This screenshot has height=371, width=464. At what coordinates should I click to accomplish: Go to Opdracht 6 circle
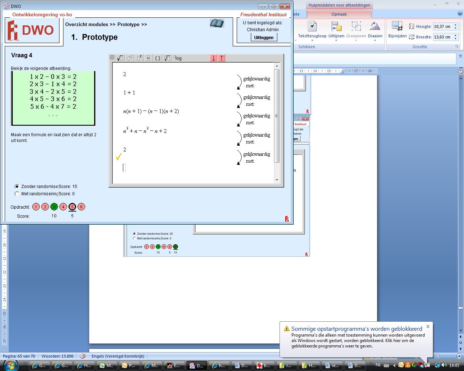(x=81, y=207)
